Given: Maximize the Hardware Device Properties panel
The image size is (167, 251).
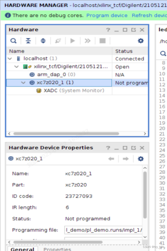Looking at the screenshot, I should (125, 148).
